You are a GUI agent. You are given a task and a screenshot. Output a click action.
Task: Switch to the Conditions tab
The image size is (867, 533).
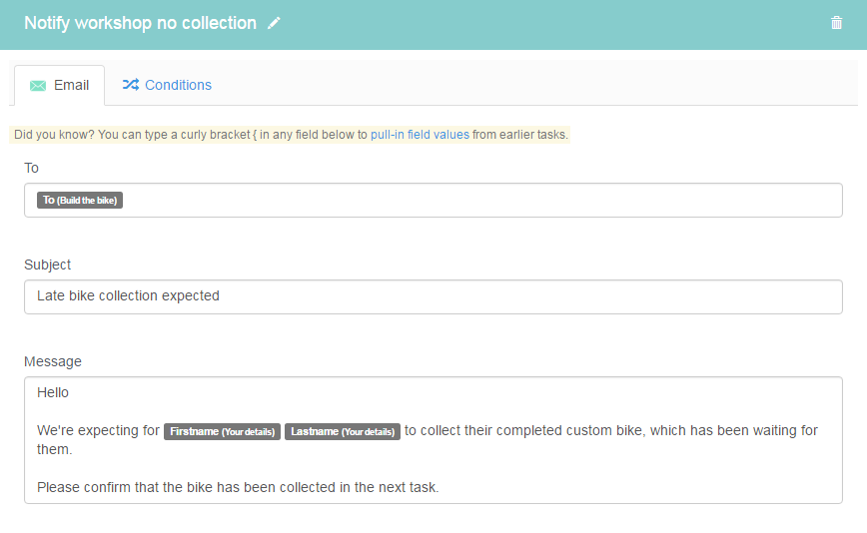click(167, 85)
